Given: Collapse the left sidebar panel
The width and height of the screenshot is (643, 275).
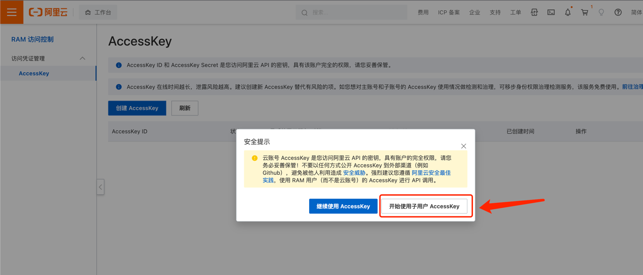Looking at the screenshot, I should [101, 187].
